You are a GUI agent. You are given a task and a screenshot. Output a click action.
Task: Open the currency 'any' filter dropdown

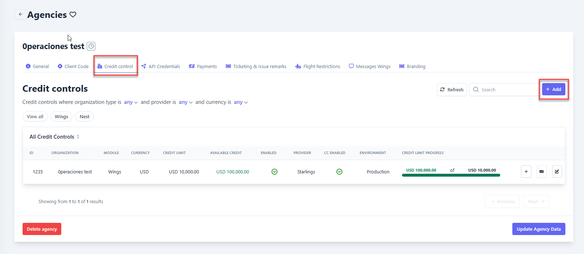(x=241, y=102)
